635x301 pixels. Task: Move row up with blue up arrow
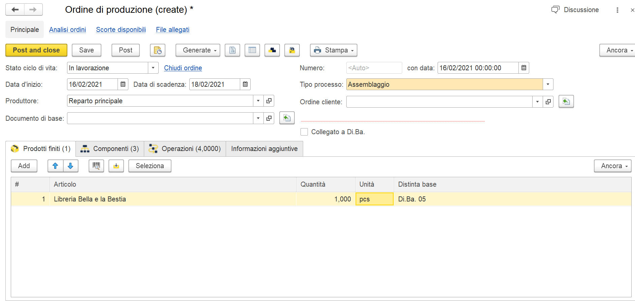click(56, 166)
